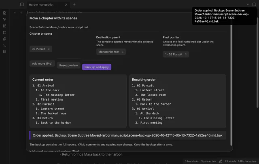Close the Harbor manuscript tab
Image resolution: width=259 pixels, height=164 pixels.
[x=66, y=4]
